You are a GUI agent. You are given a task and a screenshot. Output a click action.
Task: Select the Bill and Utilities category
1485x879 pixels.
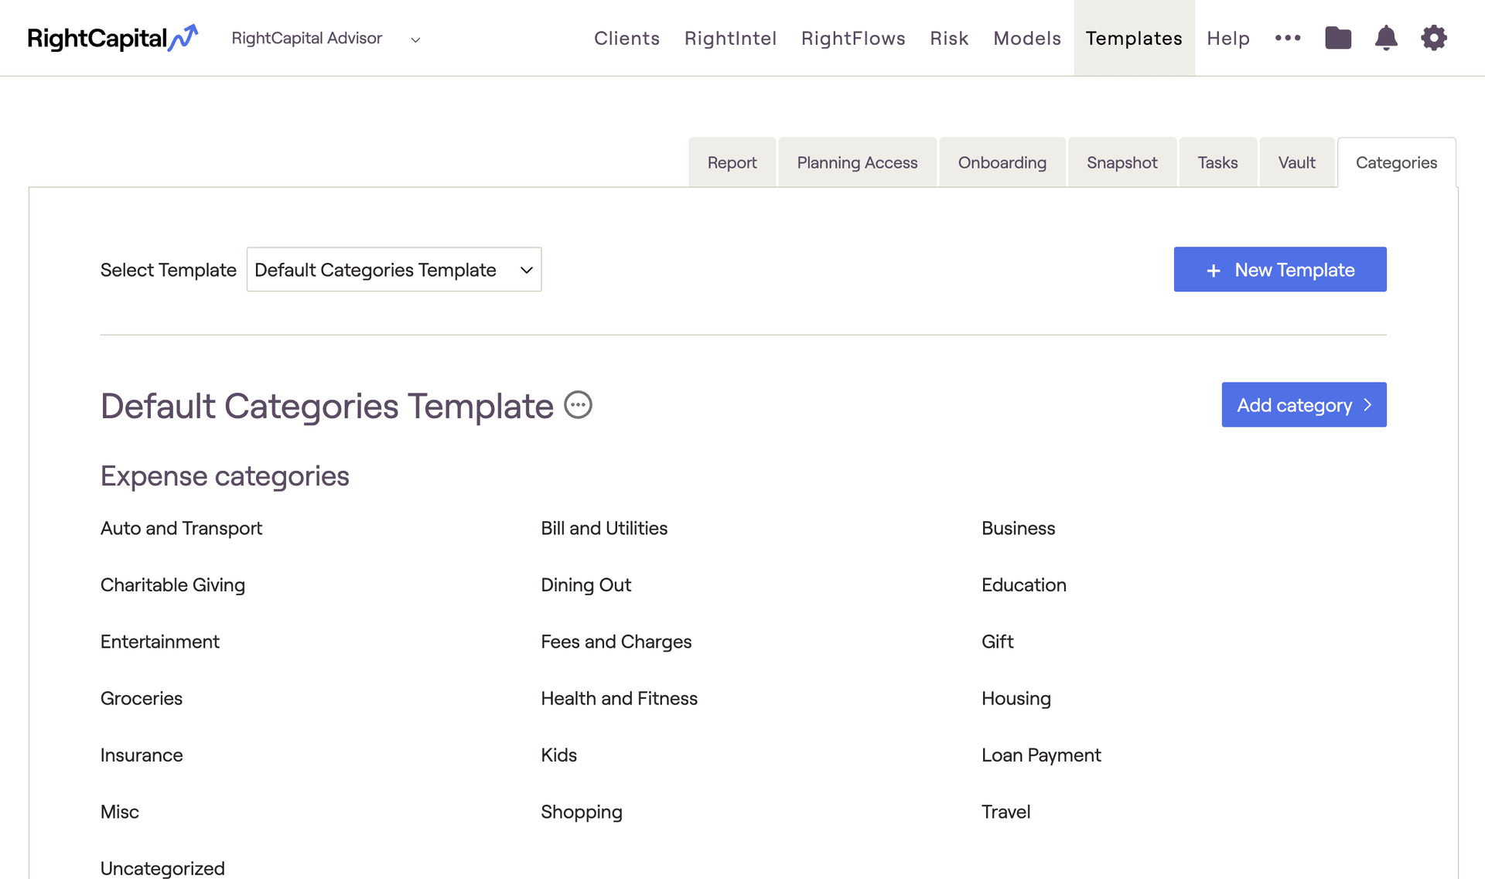click(x=604, y=528)
